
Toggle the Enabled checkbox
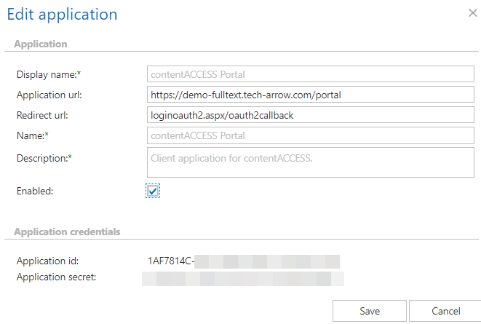tap(153, 191)
